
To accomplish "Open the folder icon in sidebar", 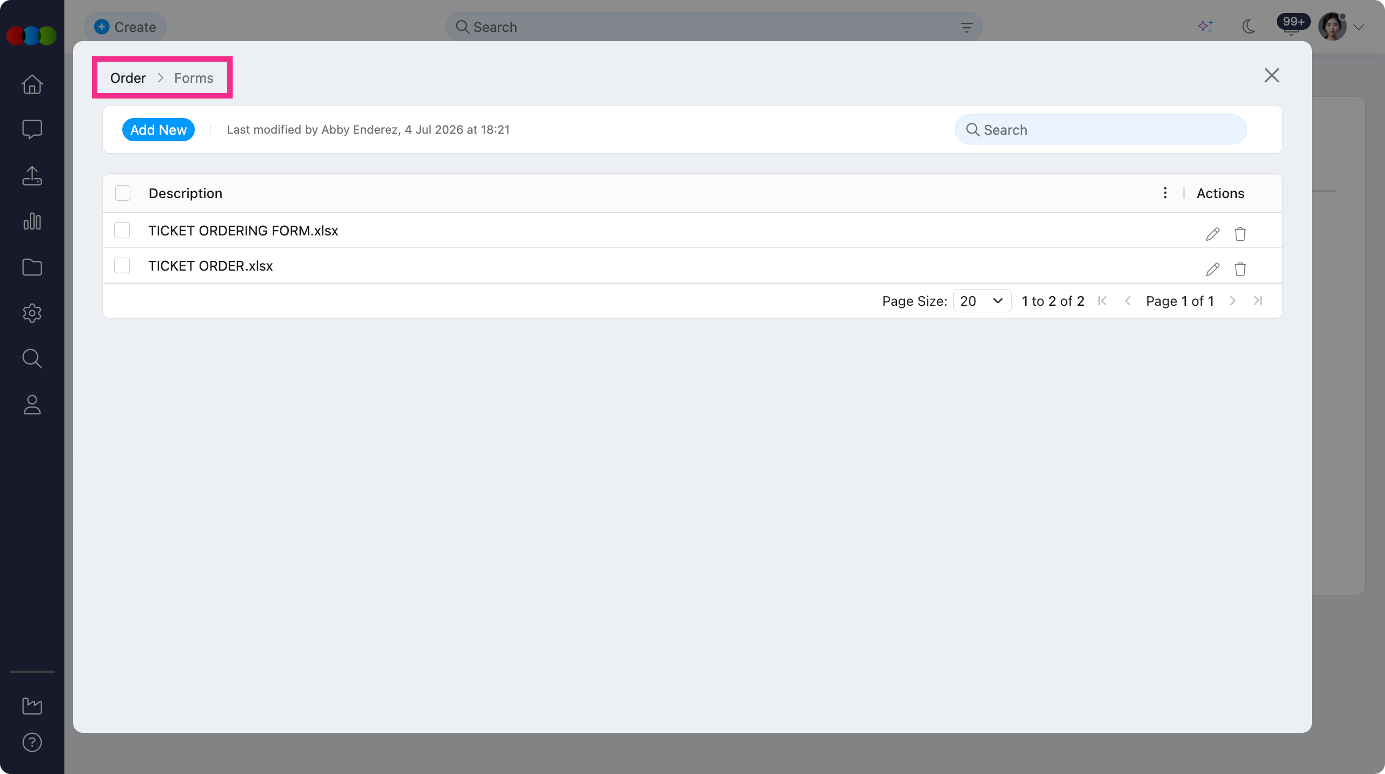I will pos(32,267).
